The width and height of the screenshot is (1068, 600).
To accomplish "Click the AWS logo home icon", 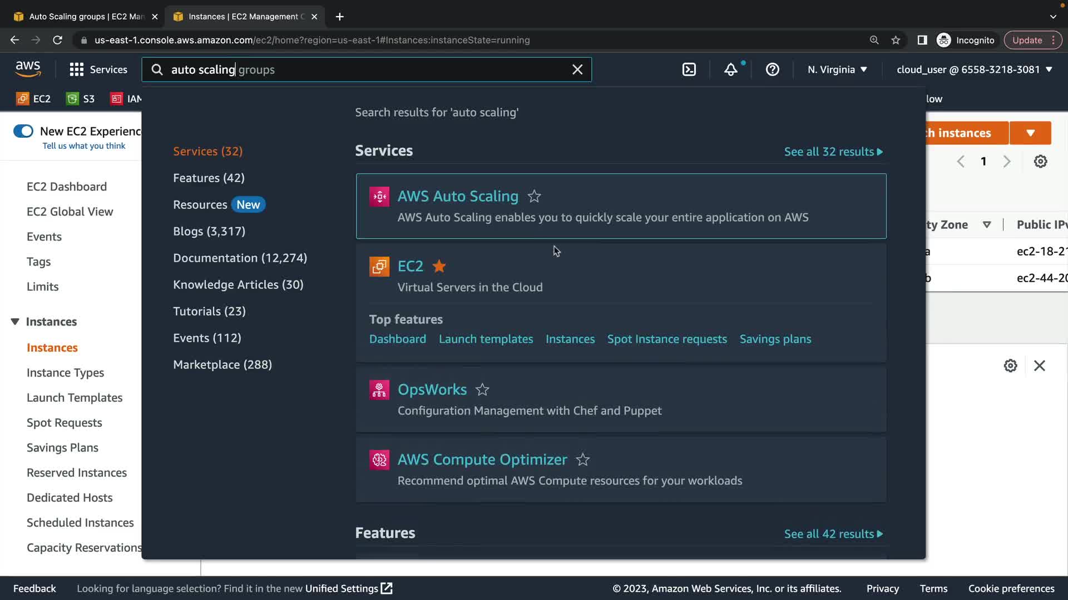I will pyautogui.click(x=28, y=69).
